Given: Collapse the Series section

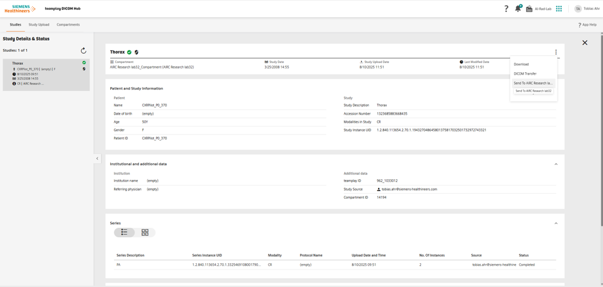Looking at the screenshot, I should (556, 223).
